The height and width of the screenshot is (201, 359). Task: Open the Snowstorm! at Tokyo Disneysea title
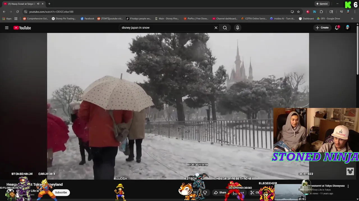(326, 186)
